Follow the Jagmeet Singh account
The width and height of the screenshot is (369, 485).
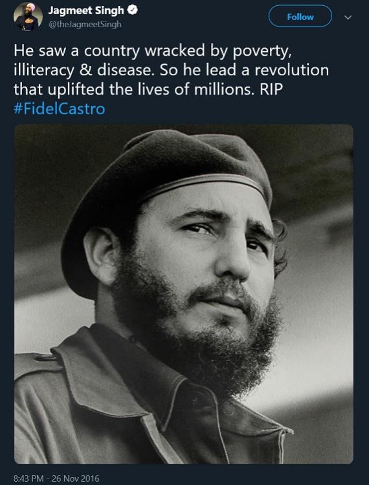(300, 16)
